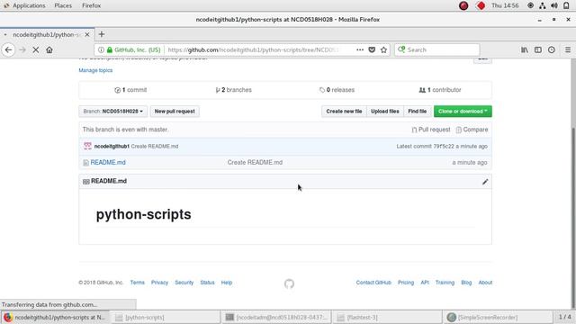Click the Pull request link

point(431,130)
